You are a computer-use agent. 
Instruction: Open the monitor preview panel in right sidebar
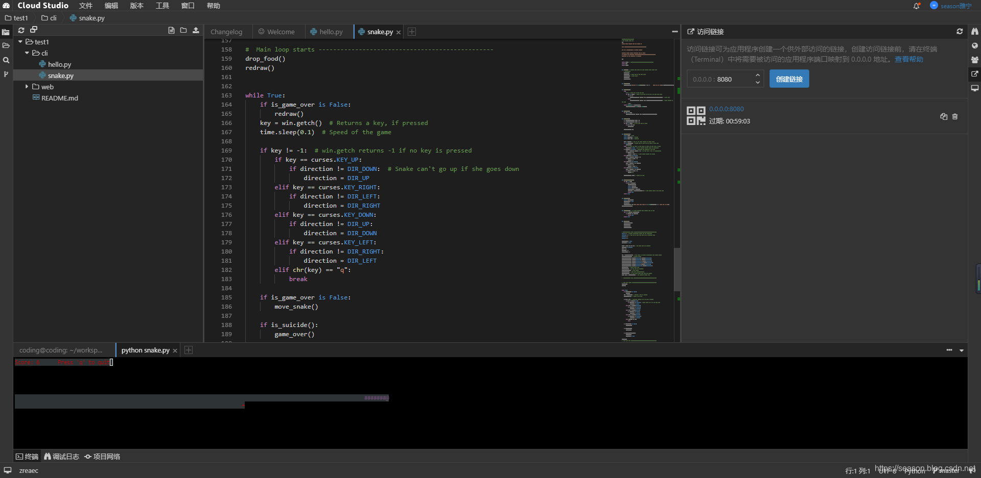point(975,88)
